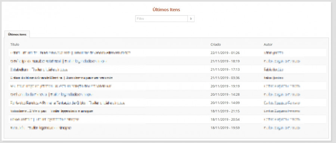Click the date 18/11/2019 - 20:54
This screenshot has height=143, width=336.
pyautogui.click(x=225, y=120)
